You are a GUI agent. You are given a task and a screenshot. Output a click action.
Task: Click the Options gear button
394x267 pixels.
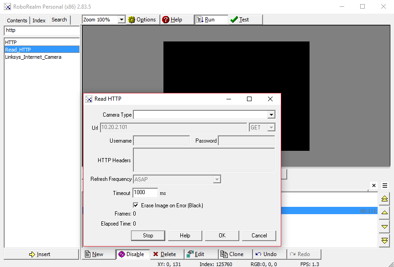(142, 20)
